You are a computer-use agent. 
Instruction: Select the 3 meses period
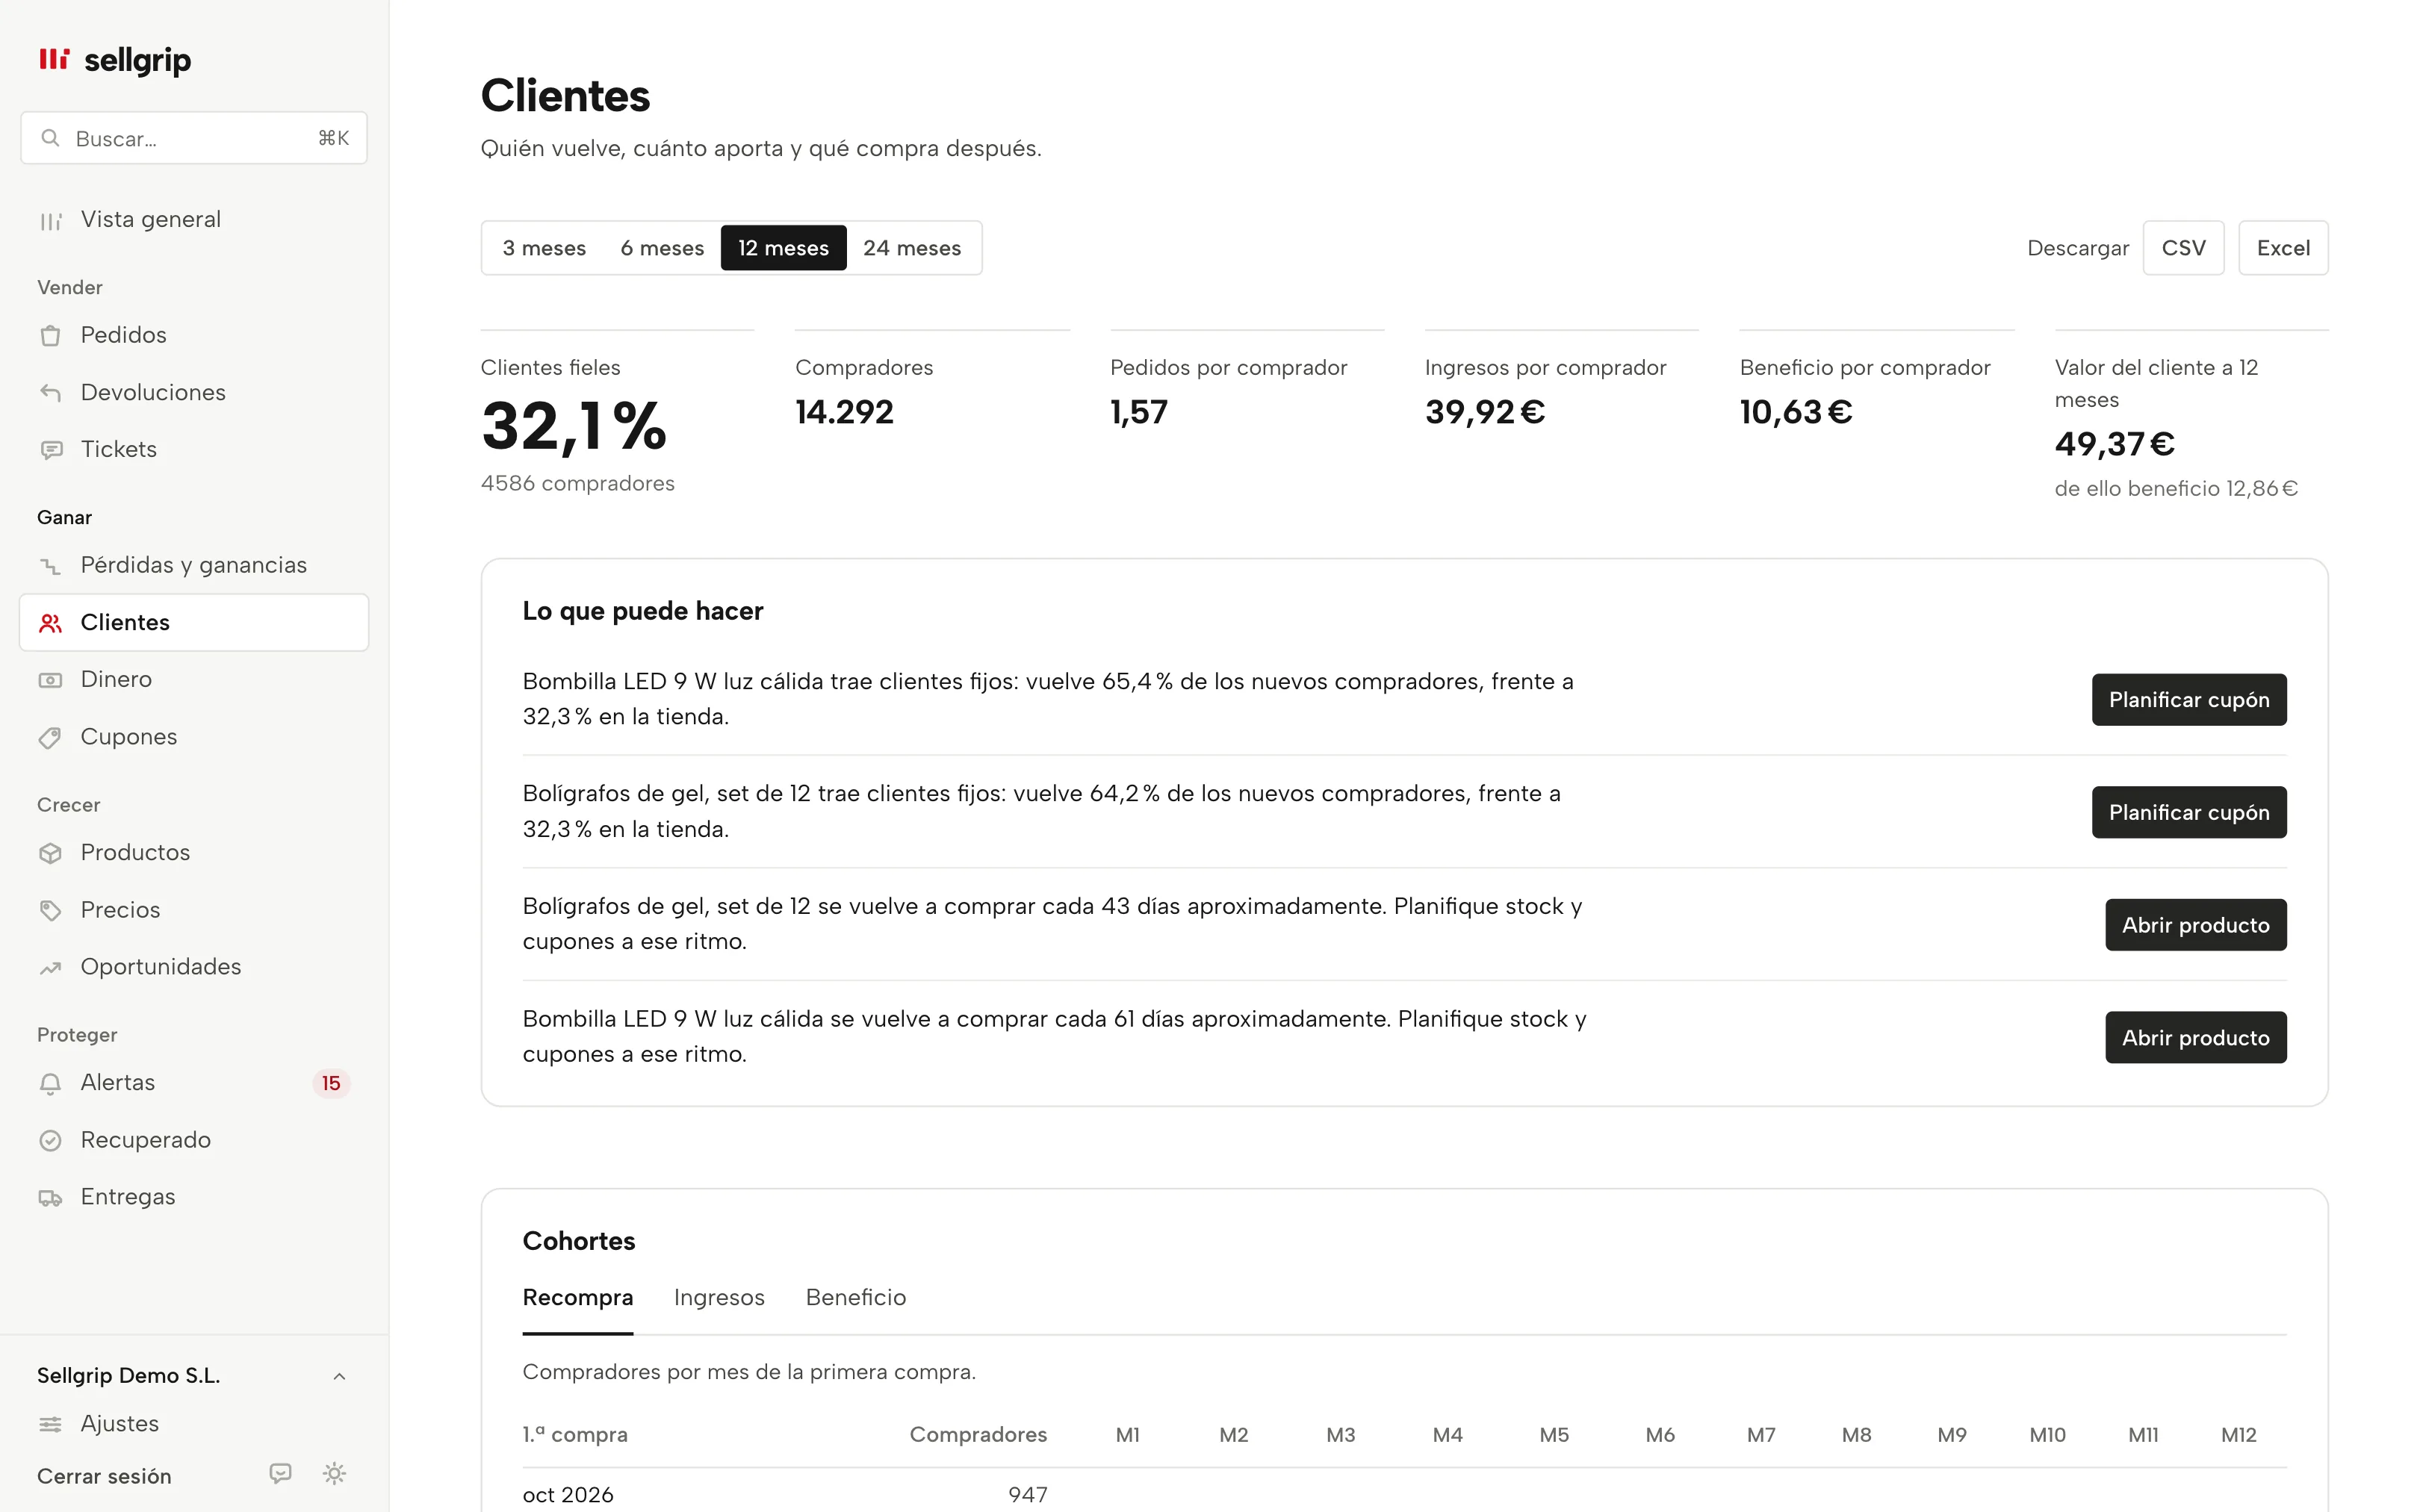(544, 248)
